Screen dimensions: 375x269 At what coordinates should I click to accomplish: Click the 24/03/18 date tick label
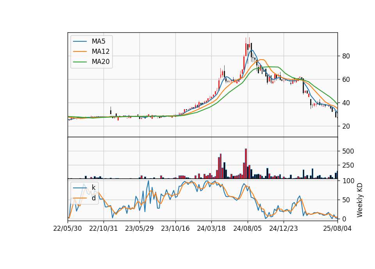coord(211,228)
